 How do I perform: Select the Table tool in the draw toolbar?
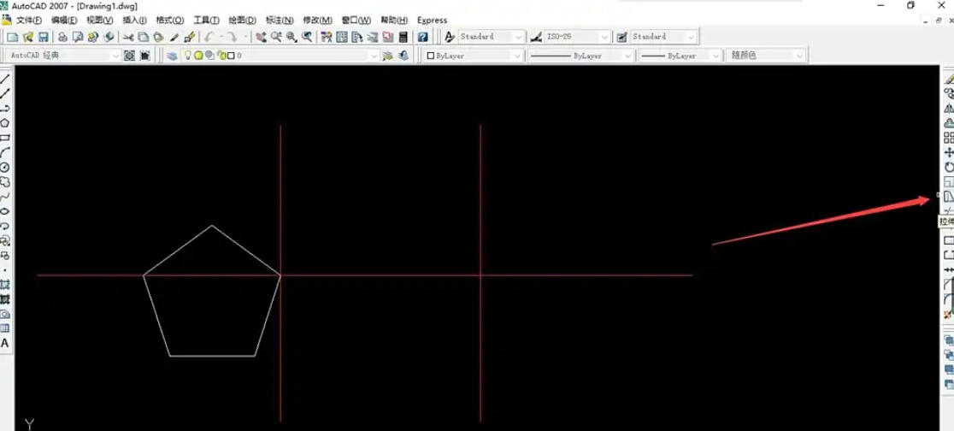click(x=5, y=328)
